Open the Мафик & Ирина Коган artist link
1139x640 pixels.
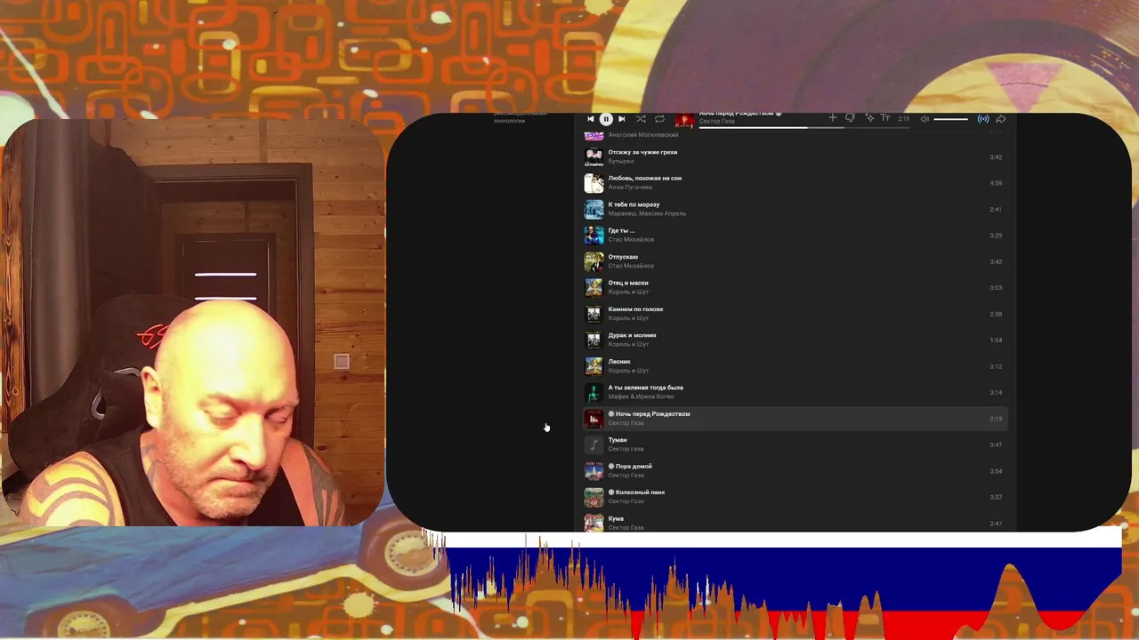641,396
